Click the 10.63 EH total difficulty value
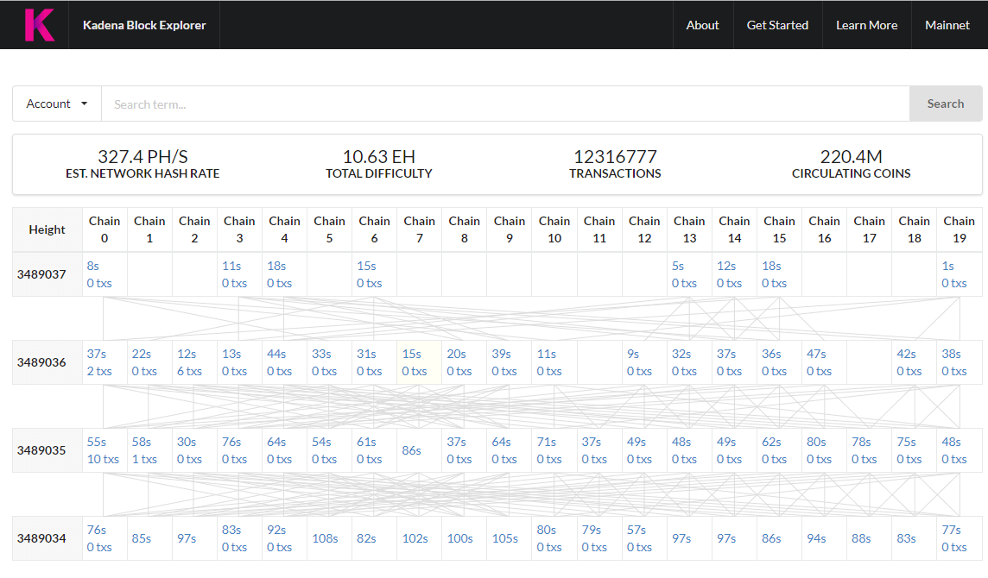988x578 pixels. 378,156
